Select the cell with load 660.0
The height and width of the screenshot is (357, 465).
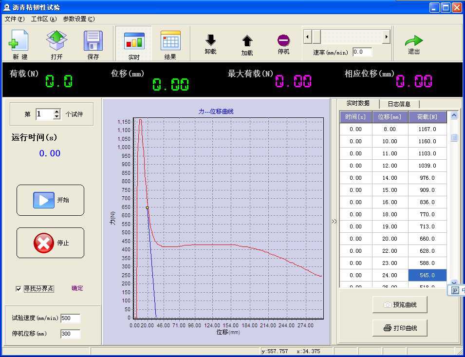click(428, 238)
